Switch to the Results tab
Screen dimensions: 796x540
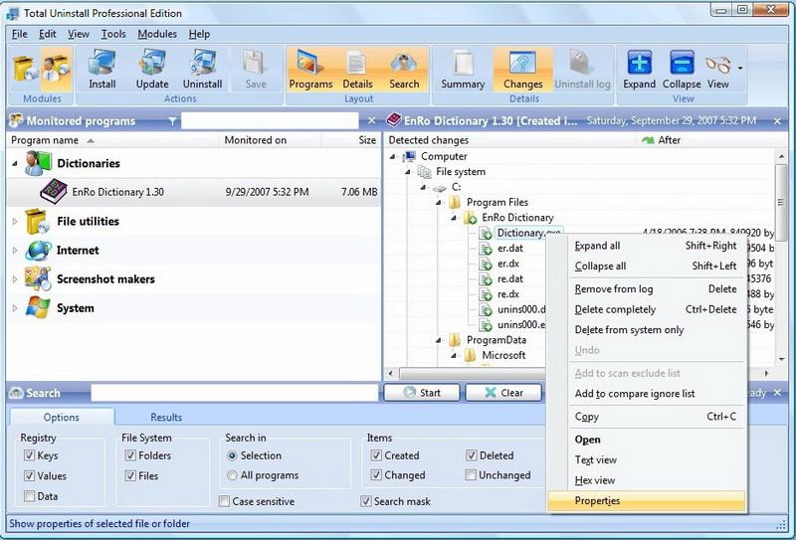point(166,418)
